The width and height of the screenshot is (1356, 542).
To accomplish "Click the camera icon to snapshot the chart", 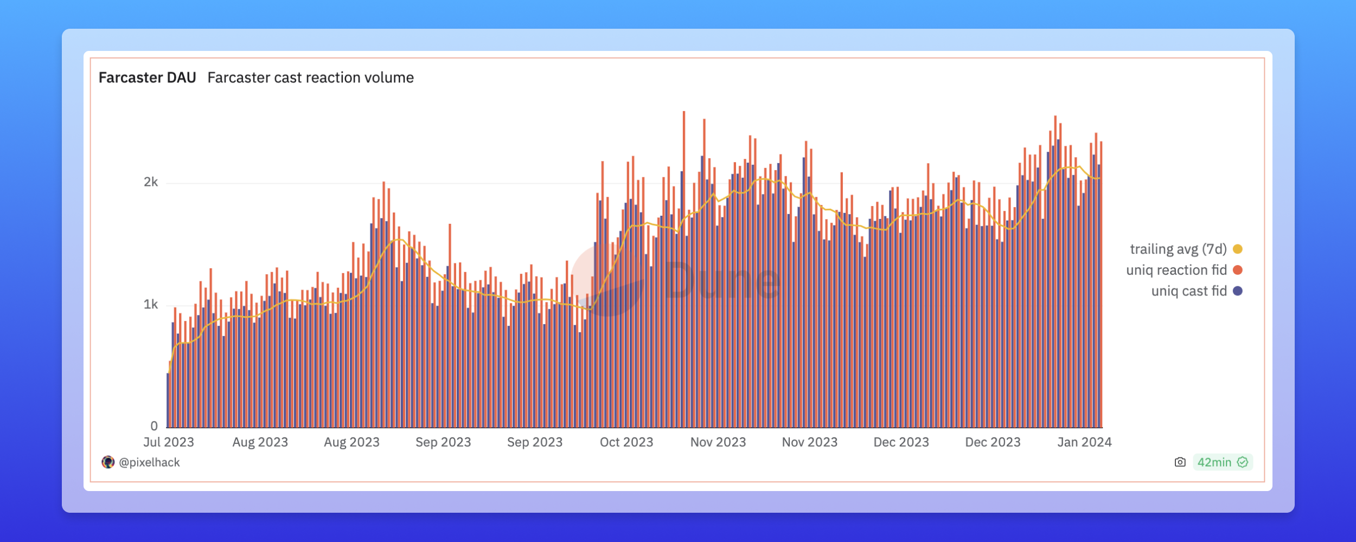I will click(1181, 462).
